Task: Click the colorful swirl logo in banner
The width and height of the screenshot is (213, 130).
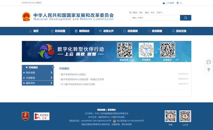Action: point(47,51)
